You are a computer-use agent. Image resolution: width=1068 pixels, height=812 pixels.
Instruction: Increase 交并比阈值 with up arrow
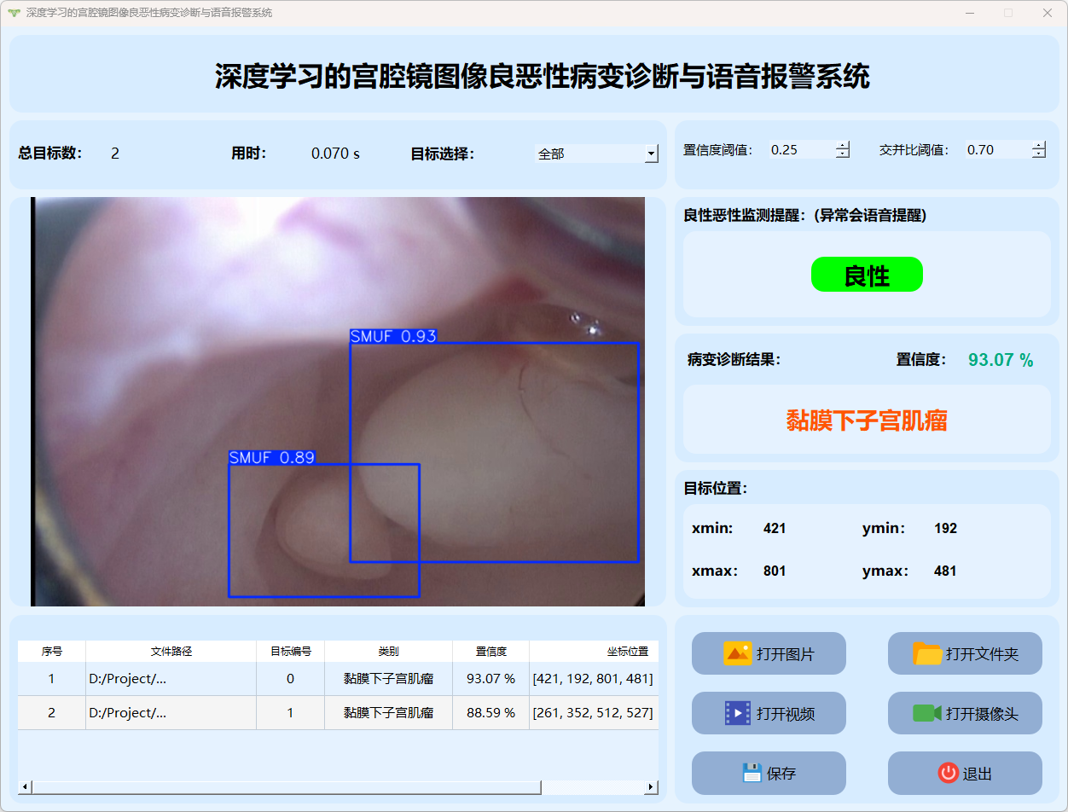(x=1039, y=145)
